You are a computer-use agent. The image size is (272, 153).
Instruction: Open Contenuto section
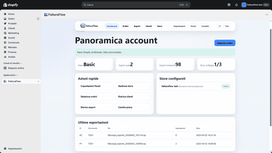coord(13,42)
